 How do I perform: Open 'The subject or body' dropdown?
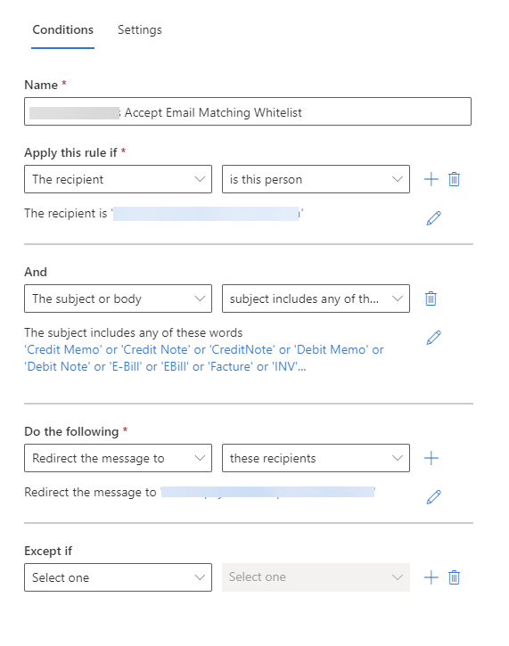click(118, 298)
